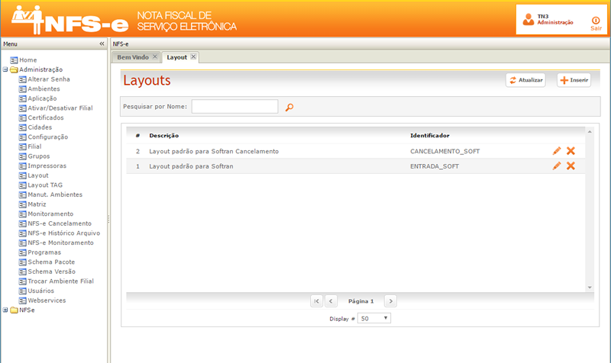Screen dimensions: 611x363
Task: Expand the NFSe folder
Action: pos(5,310)
